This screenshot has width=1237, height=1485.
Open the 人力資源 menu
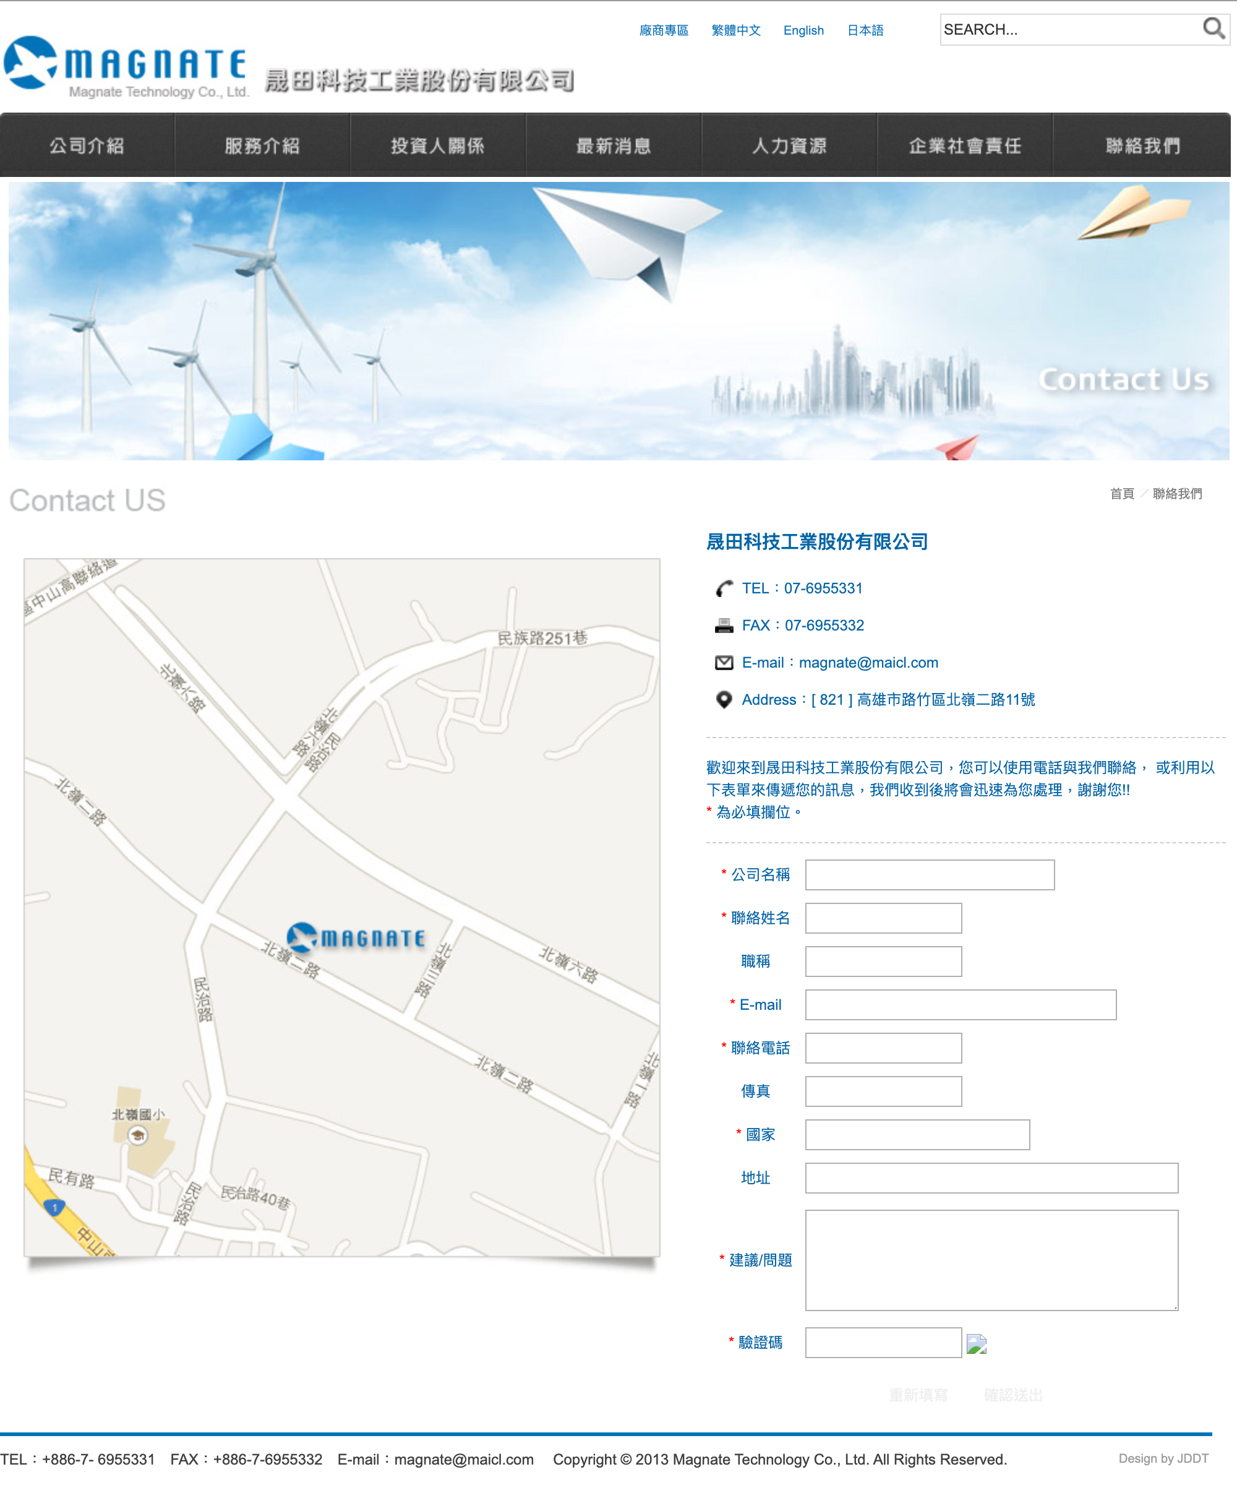tap(789, 145)
